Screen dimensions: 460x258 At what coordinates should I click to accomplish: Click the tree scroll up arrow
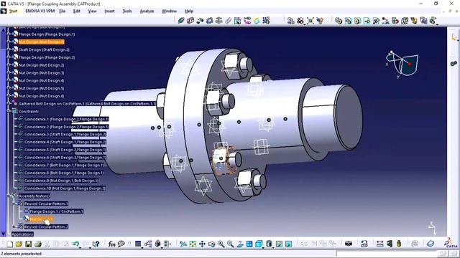[x=4, y=29]
